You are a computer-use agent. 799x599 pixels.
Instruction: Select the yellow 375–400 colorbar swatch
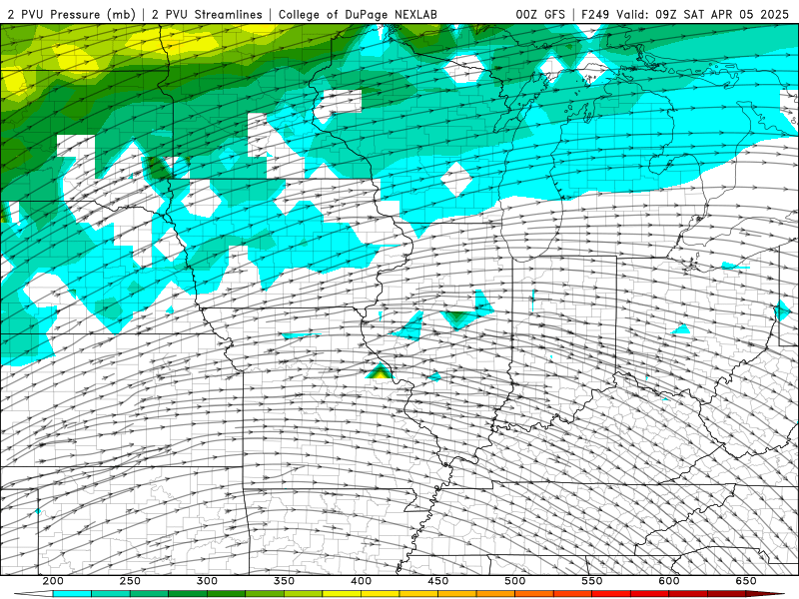[342, 594]
